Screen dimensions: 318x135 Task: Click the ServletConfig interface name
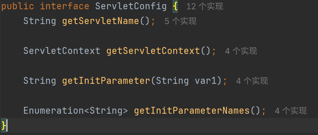(131, 6)
